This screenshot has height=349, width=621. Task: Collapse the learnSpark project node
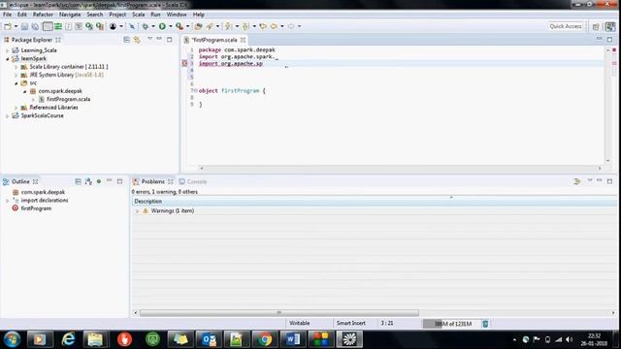click(x=7, y=58)
